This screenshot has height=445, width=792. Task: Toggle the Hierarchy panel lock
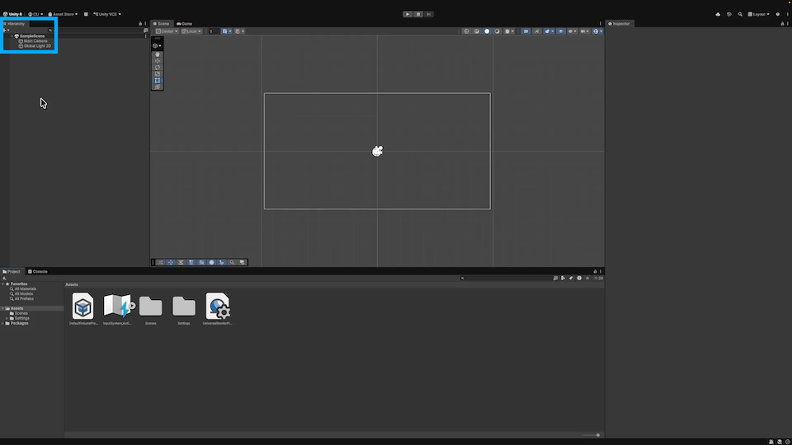click(x=140, y=24)
